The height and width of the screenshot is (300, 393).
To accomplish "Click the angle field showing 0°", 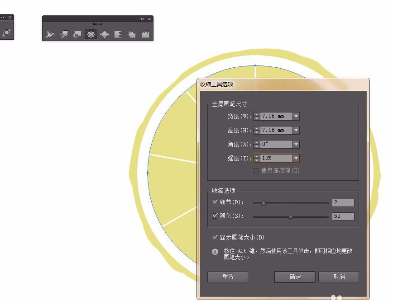I will pos(276,145).
